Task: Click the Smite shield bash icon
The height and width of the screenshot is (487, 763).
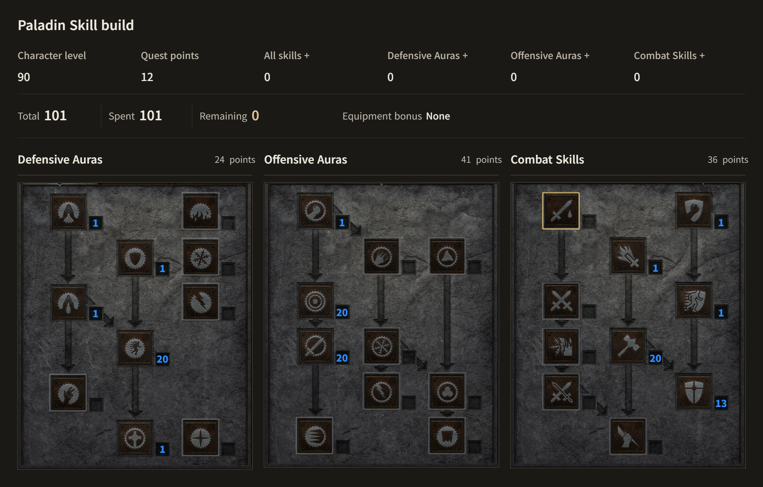Action: click(694, 211)
